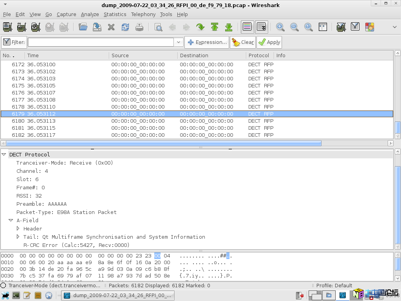Toggle auto scroll in live capture
This screenshot has width=401, height=301.
(x=262, y=27)
